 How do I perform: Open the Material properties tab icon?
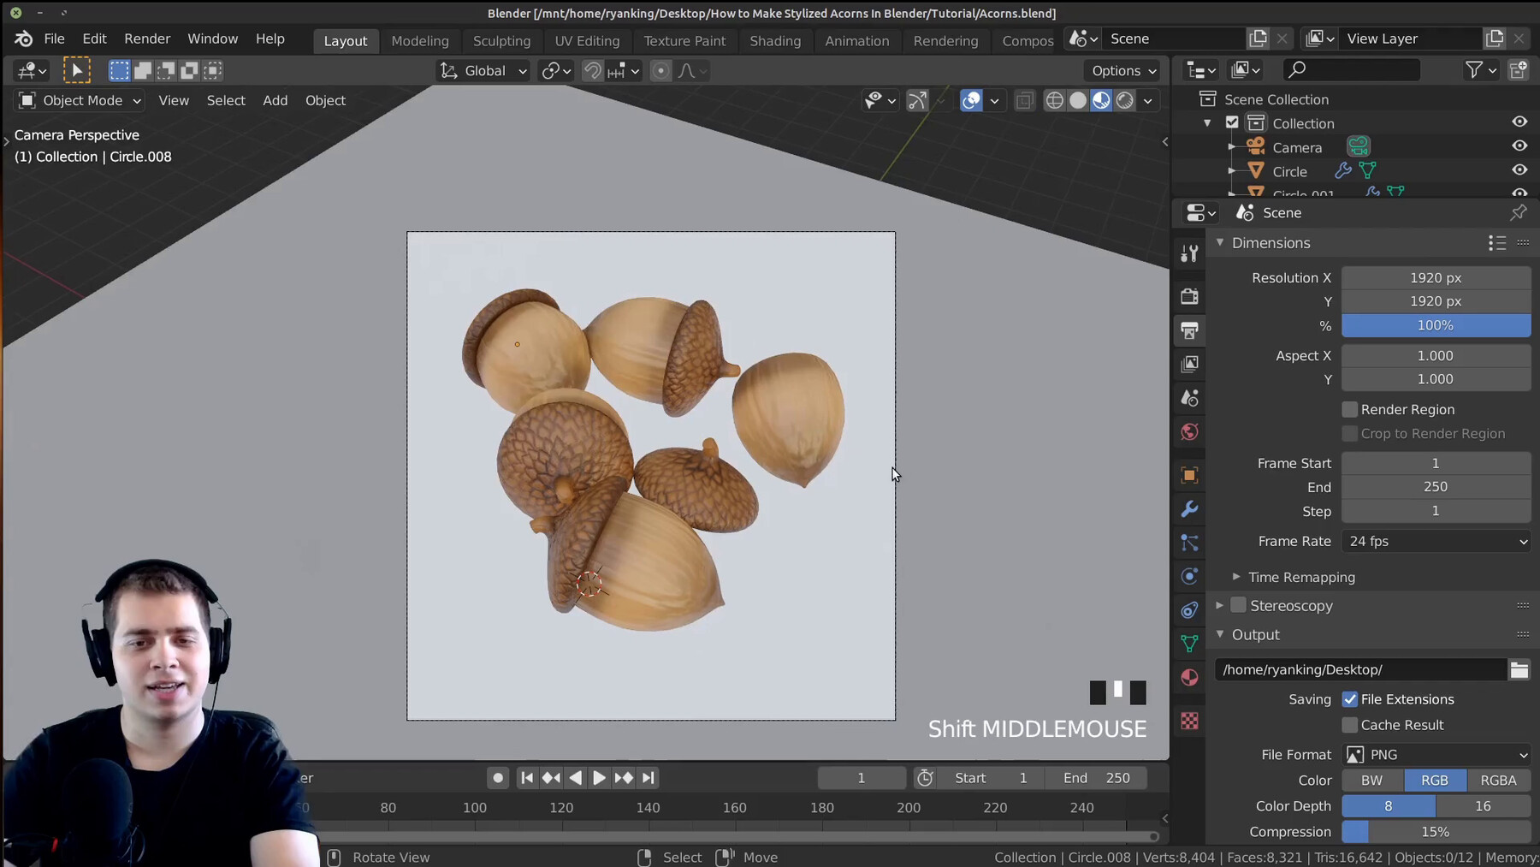coord(1189,678)
